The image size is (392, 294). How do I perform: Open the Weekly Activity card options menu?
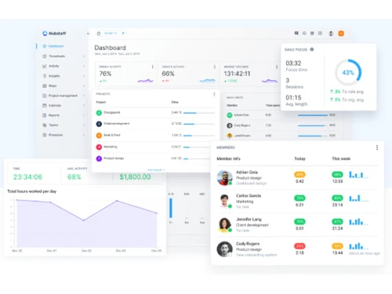(x=153, y=67)
